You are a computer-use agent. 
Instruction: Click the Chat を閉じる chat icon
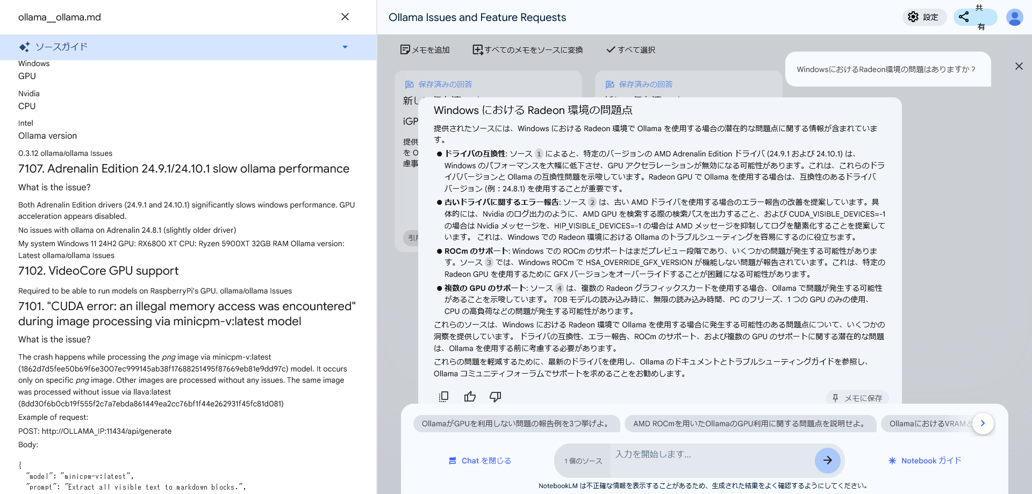click(453, 461)
